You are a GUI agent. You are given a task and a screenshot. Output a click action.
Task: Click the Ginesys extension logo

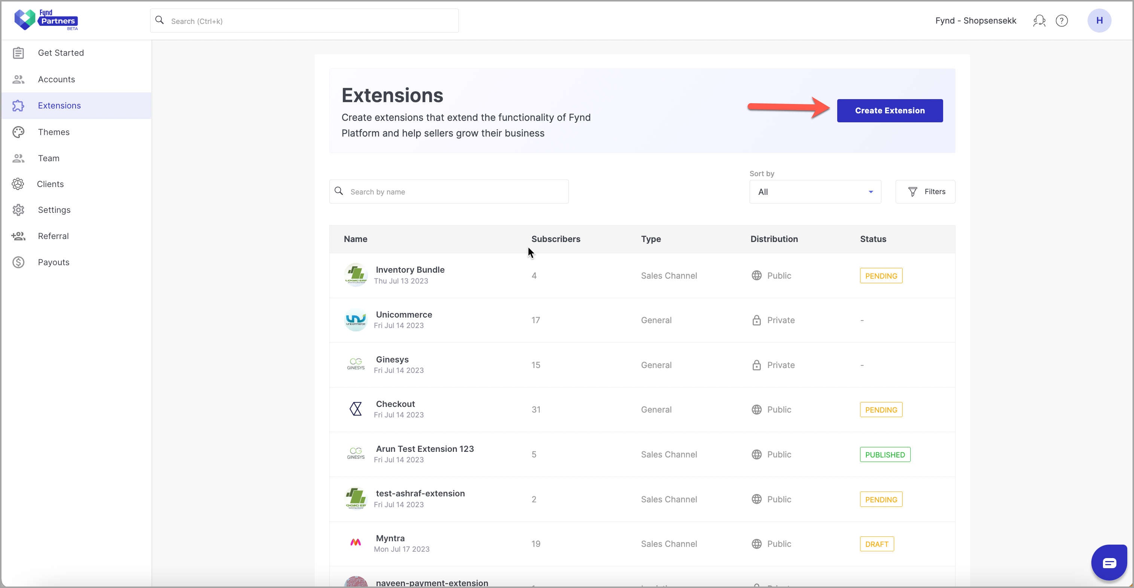[x=356, y=364]
